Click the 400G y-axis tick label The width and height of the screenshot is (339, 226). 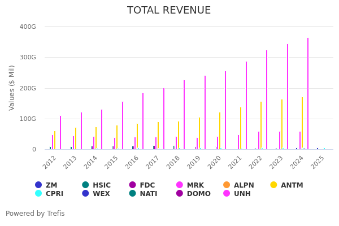[28, 27]
